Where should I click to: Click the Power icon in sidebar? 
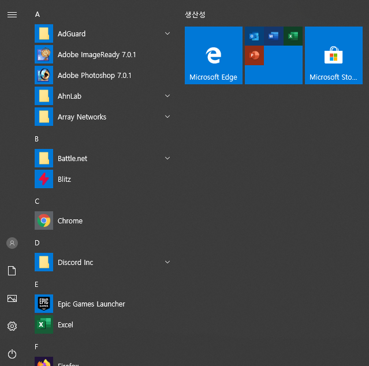pyautogui.click(x=12, y=354)
